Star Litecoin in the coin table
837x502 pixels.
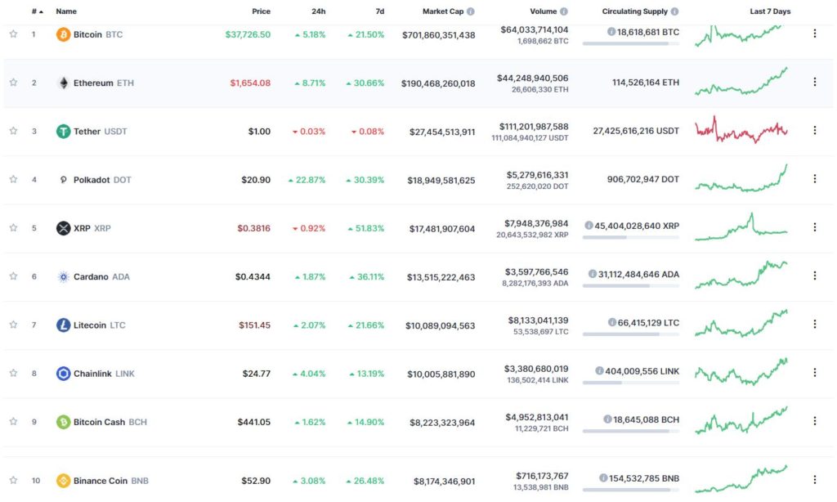13,325
